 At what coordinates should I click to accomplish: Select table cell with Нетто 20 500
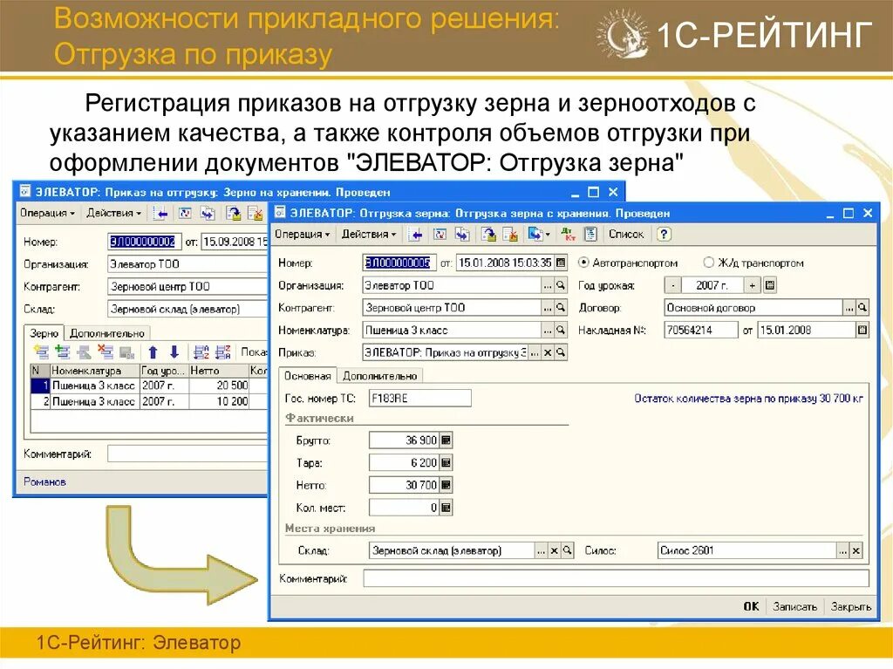pos(218,386)
